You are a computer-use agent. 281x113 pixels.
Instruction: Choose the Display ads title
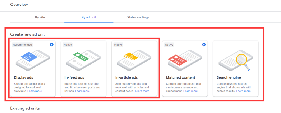(24, 77)
